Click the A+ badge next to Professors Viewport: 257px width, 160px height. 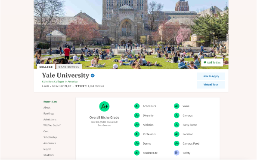[x=137, y=134]
